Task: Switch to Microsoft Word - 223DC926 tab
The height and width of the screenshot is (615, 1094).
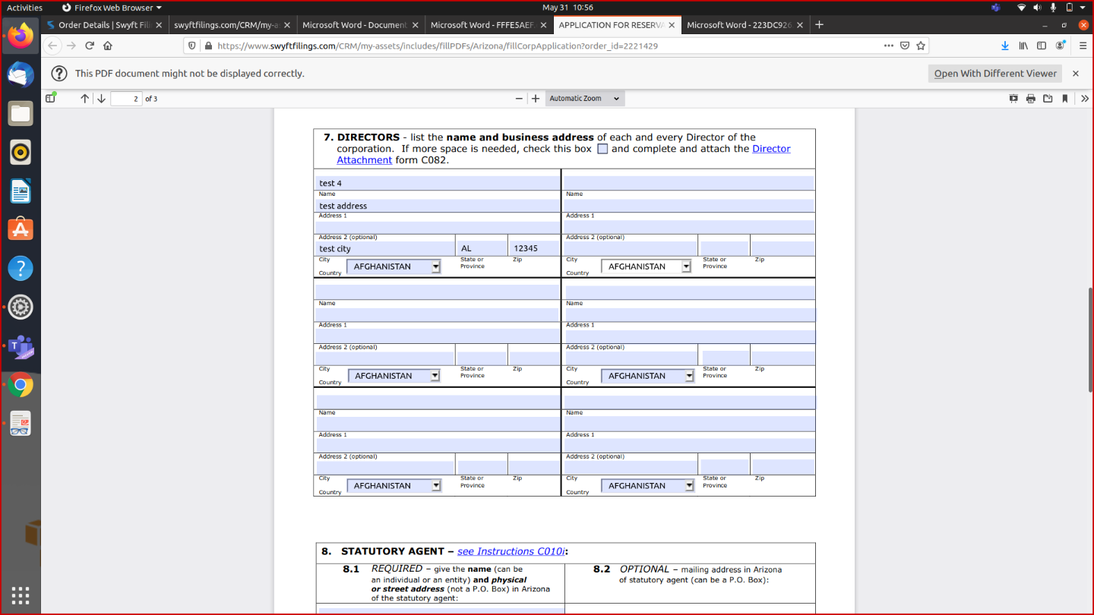Action: (x=745, y=24)
